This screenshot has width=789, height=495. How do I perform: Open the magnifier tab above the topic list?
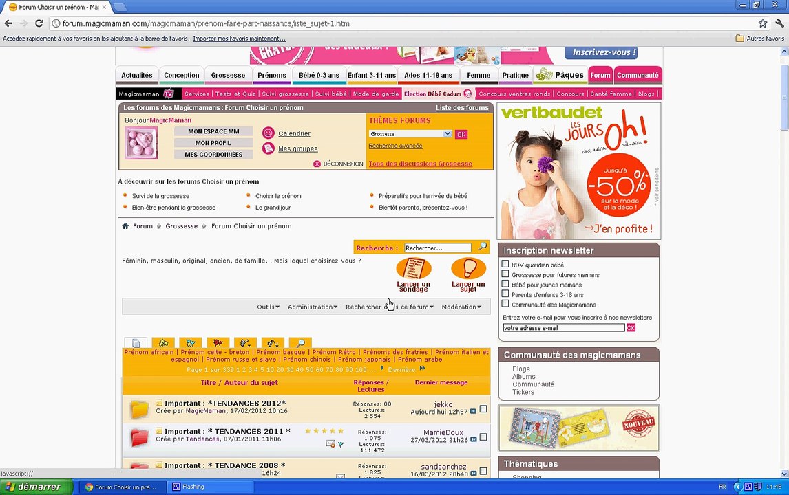(300, 343)
